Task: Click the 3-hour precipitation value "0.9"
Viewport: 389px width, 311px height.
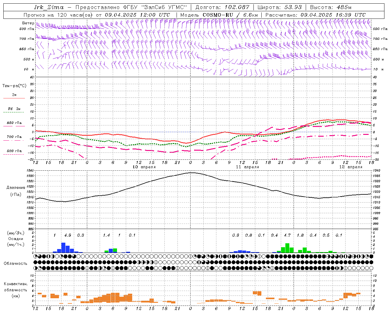Action: (236, 235)
